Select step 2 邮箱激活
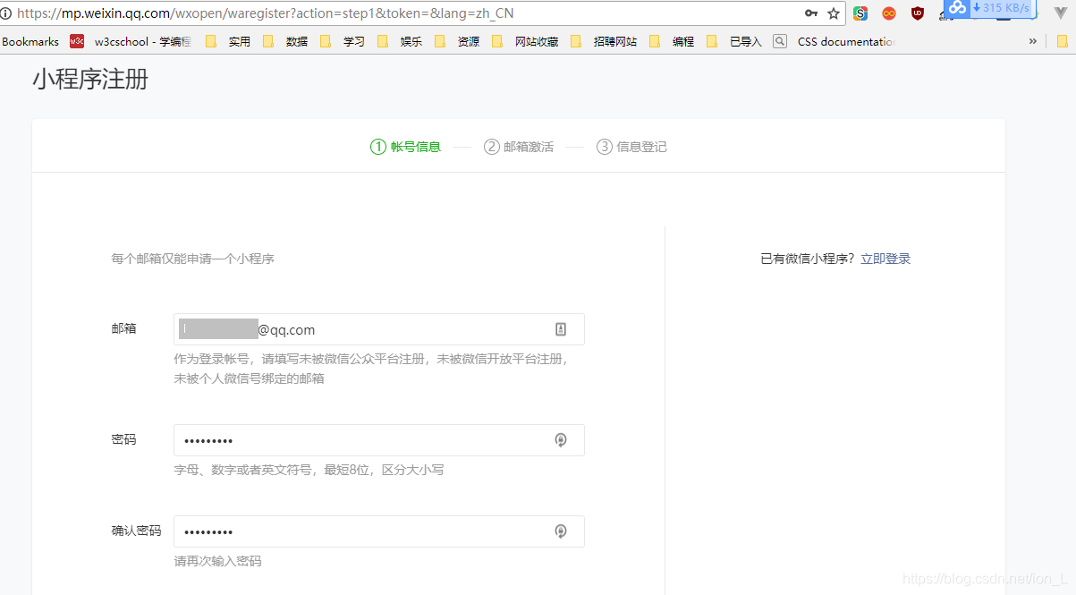 (x=519, y=147)
